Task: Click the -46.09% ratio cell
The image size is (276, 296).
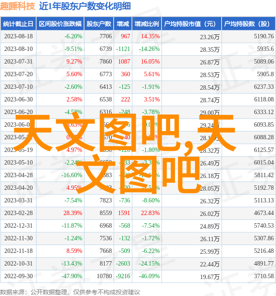Action: (x=149, y=276)
